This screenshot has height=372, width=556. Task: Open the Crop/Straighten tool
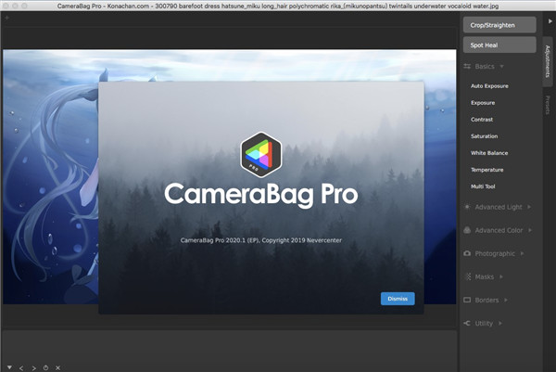[499, 25]
